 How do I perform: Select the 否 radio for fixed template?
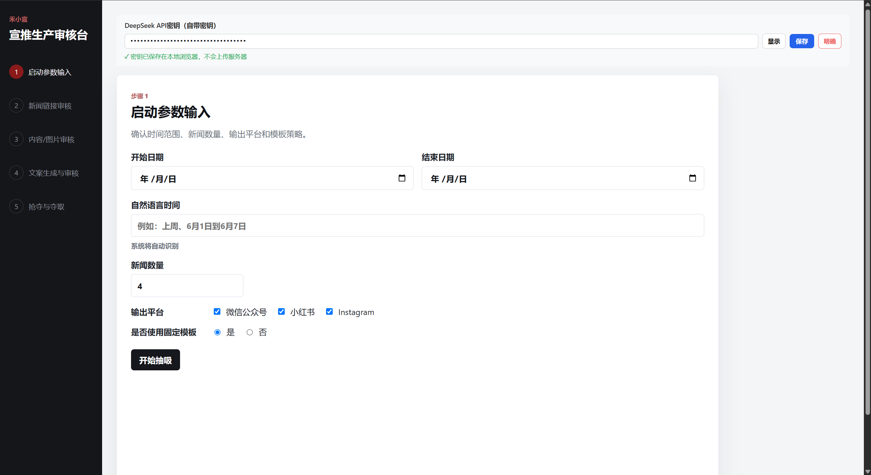249,332
